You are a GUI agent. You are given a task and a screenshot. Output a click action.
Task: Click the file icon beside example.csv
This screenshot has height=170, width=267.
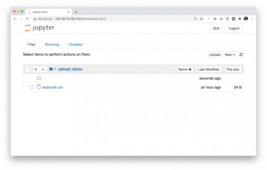(39, 87)
